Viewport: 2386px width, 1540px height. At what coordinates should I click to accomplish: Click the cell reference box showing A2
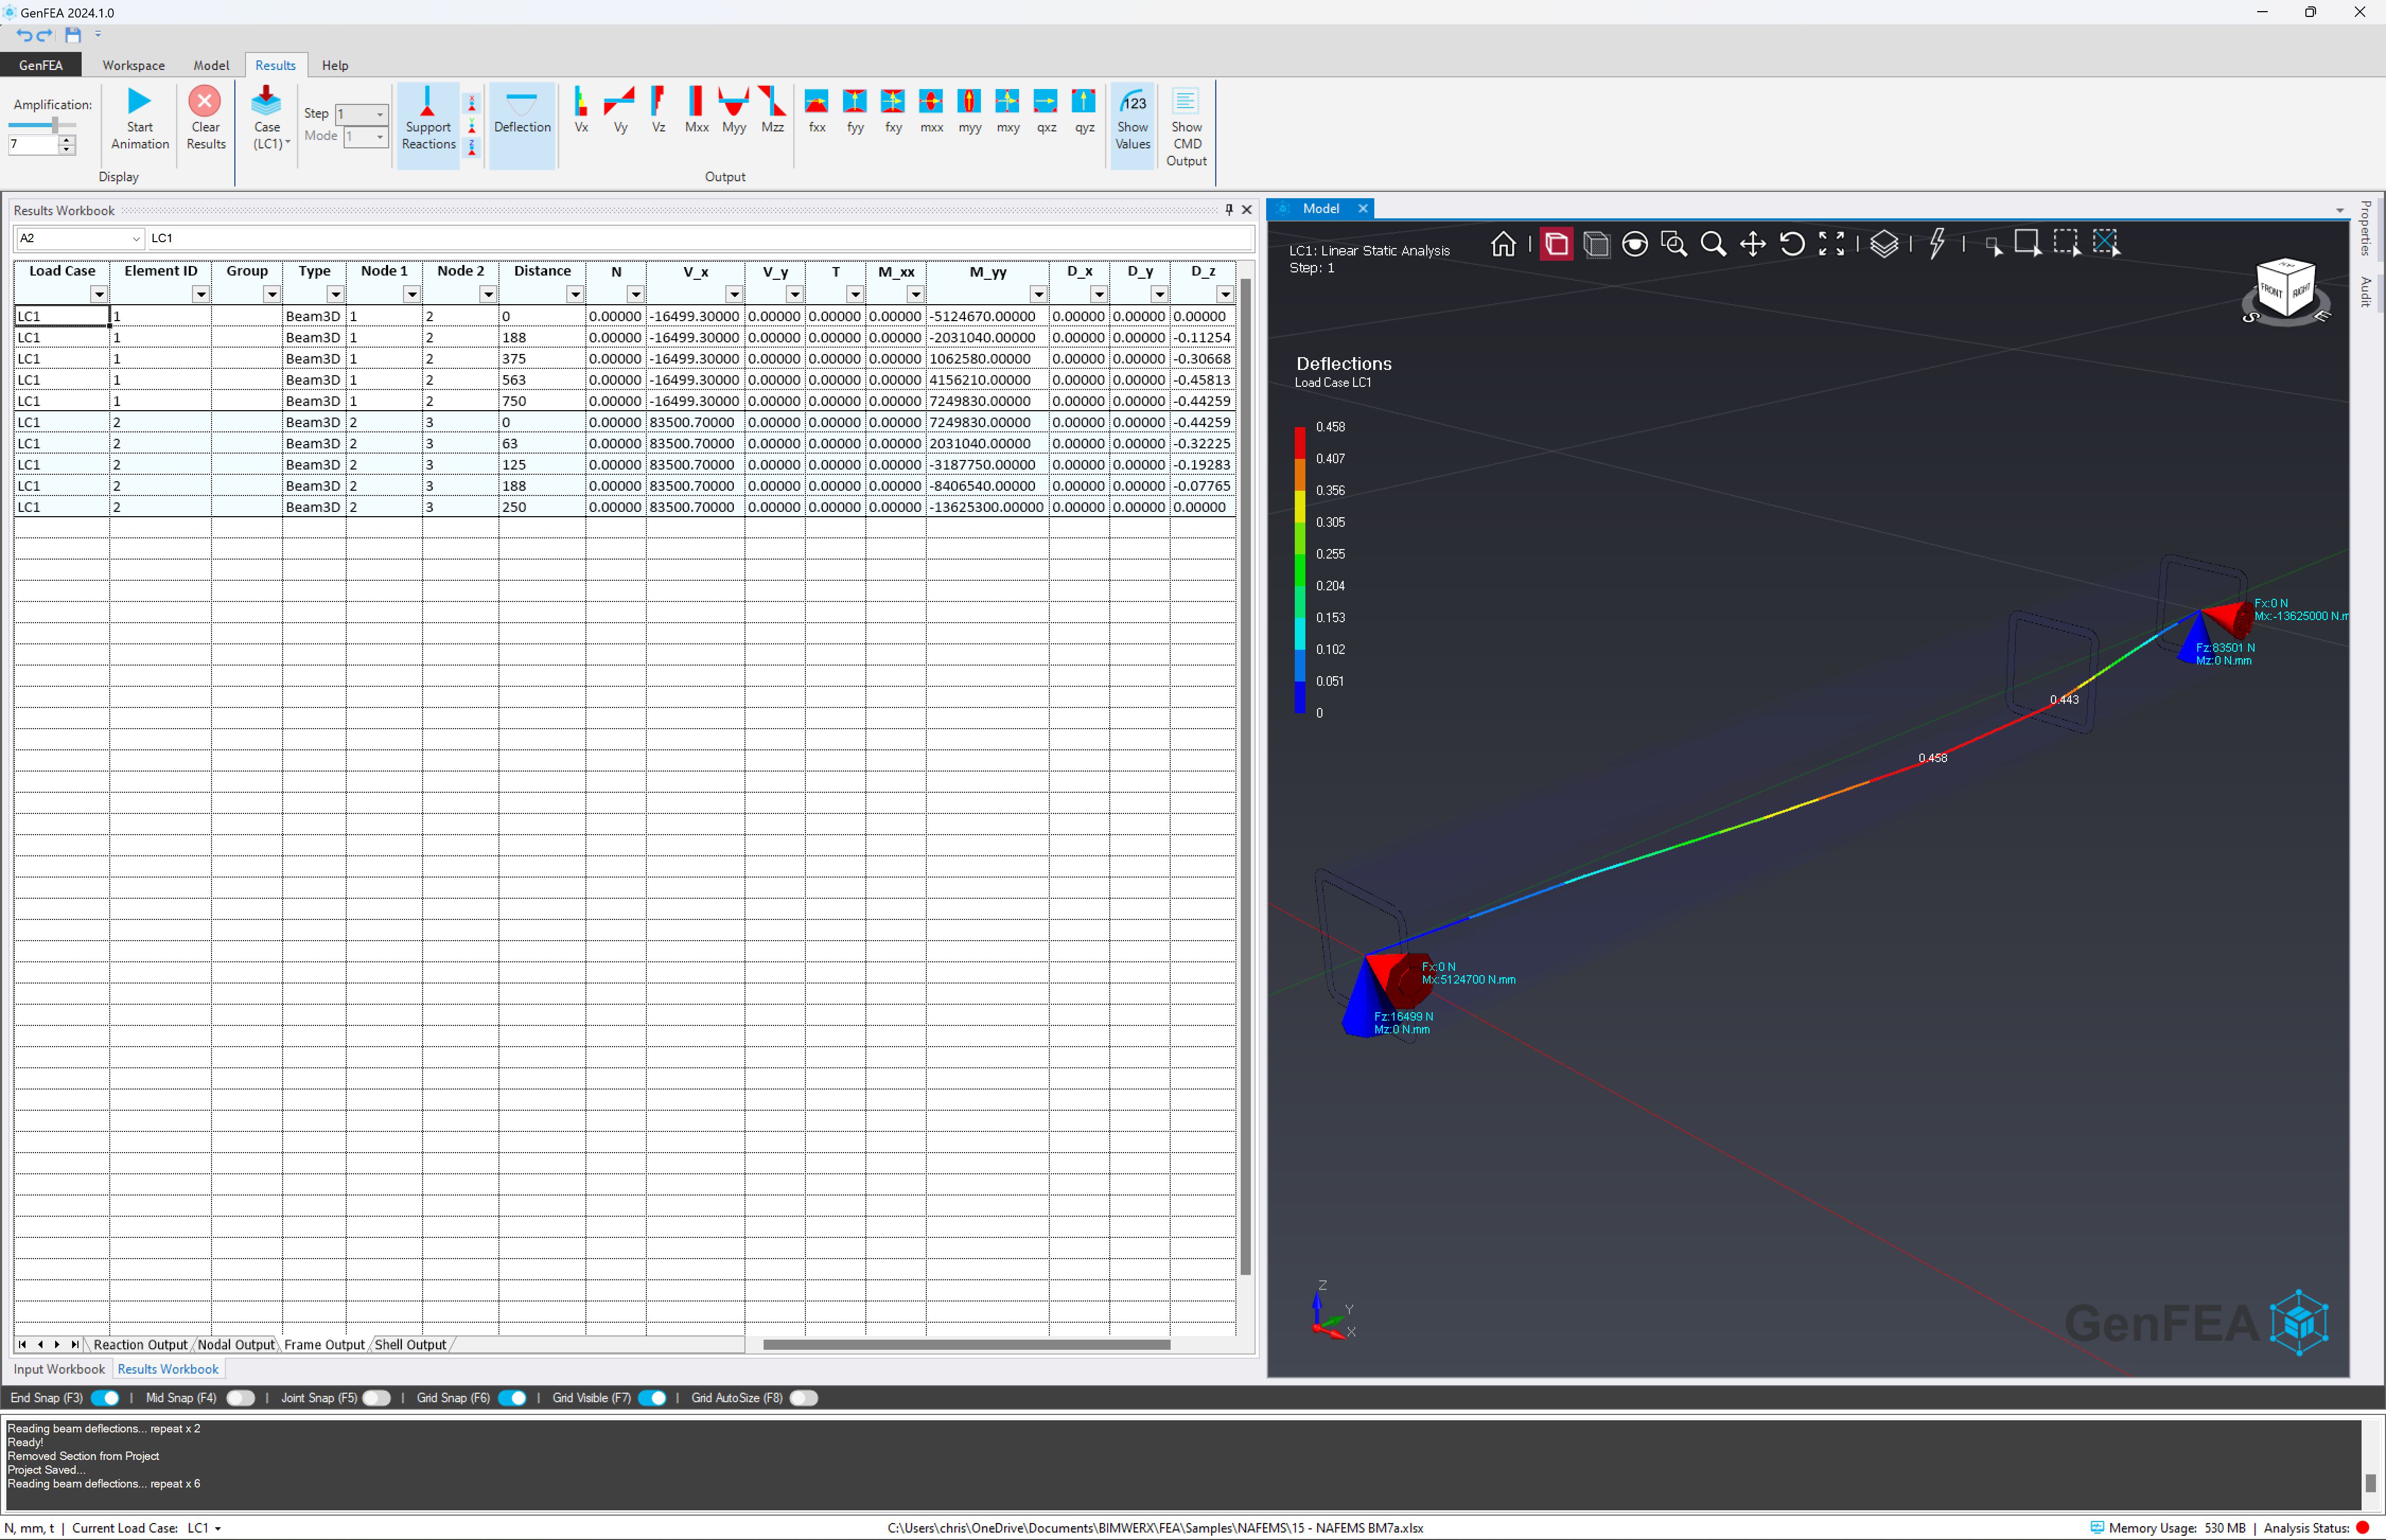click(70, 238)
